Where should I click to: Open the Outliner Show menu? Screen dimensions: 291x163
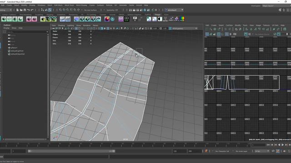(14, 28)
